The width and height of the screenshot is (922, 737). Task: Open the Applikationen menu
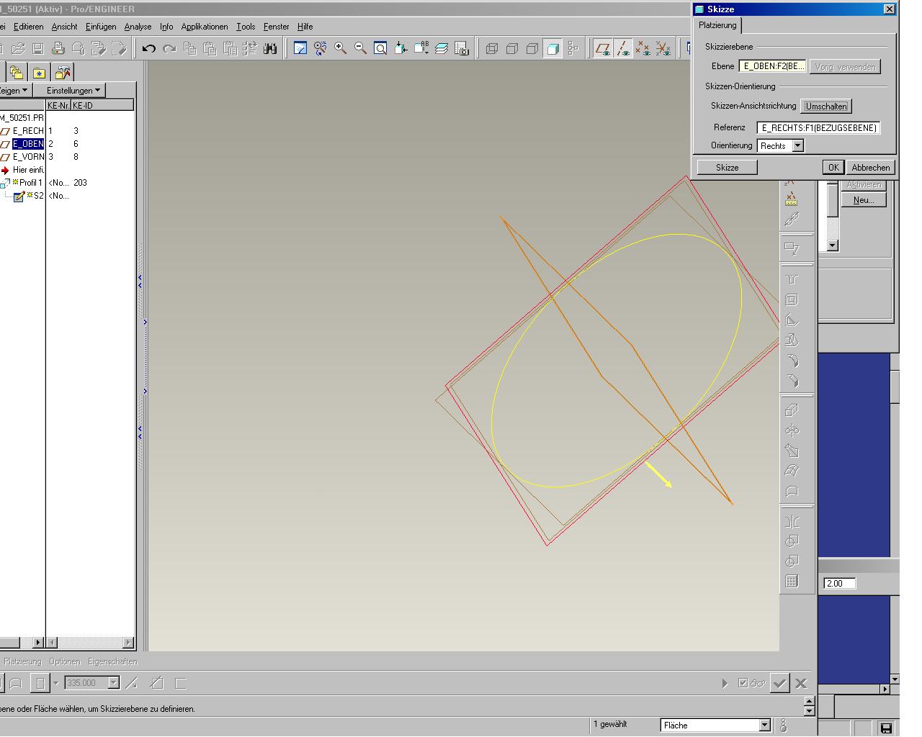pyautogui.click(x=205, y=27)
